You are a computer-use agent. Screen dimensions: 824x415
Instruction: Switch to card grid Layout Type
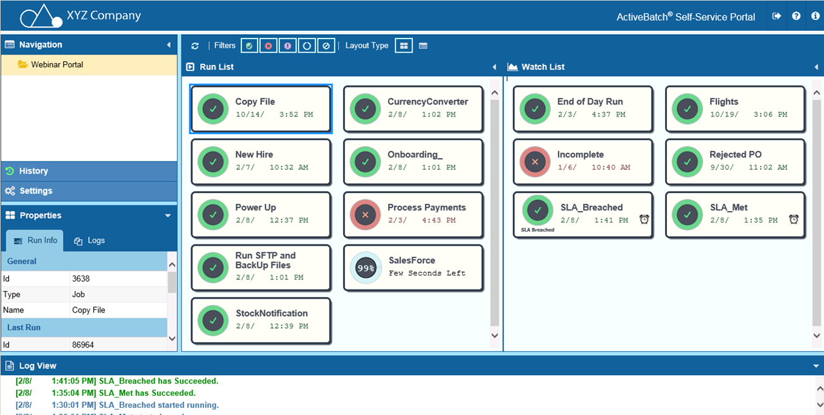coord(404,45)
